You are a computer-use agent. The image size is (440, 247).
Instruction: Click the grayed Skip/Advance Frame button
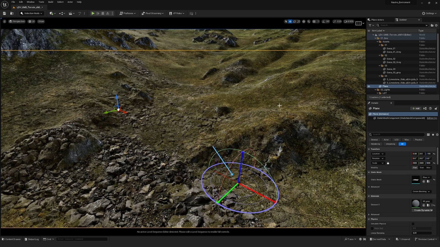pyautogui.click(x=98, y=13)
